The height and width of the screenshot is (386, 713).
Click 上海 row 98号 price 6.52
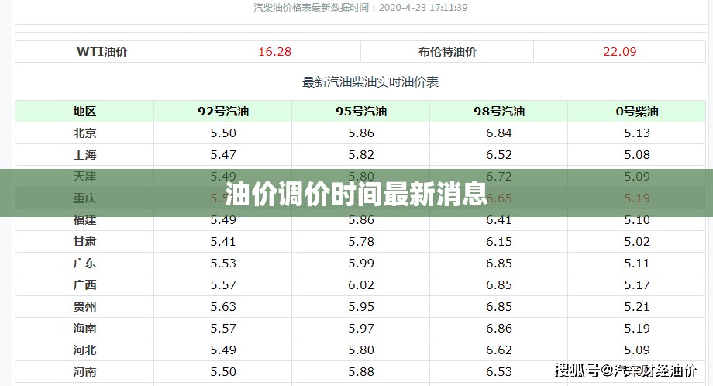tap(499, 155)
